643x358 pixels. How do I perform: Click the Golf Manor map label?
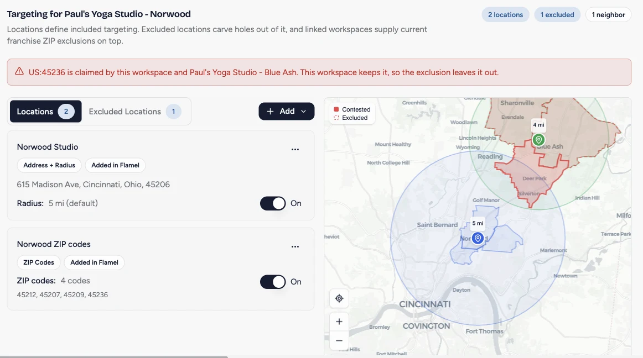486,201
